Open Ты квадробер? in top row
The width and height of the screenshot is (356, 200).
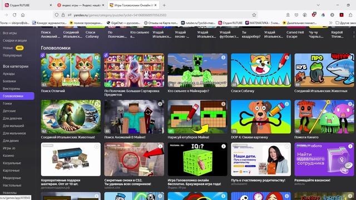pos(251,34)
